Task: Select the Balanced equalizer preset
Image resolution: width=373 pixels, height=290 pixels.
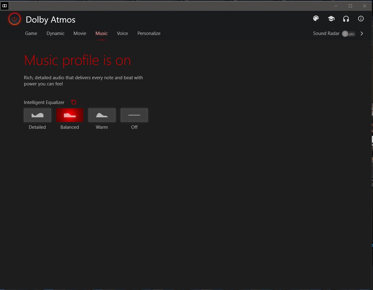Action: click(x=70, y=115)
